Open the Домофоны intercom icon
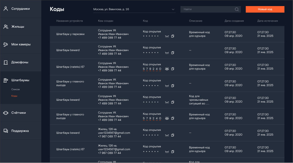Screen dimensions: 293x163 [6, 63]
